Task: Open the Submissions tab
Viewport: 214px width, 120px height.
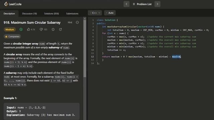Action: click(72, 14)
